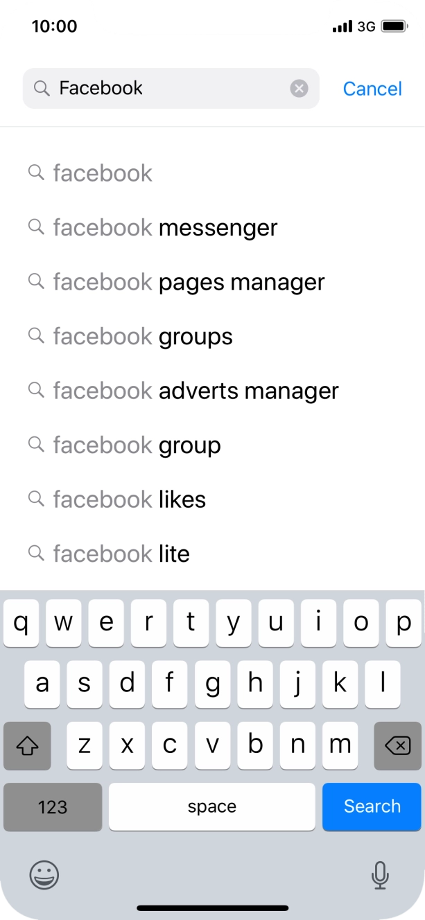The height and width of the screenshot is (920, 425).
Task: Tap Cancel to dismiss the search
Action: tap(372, 88)
